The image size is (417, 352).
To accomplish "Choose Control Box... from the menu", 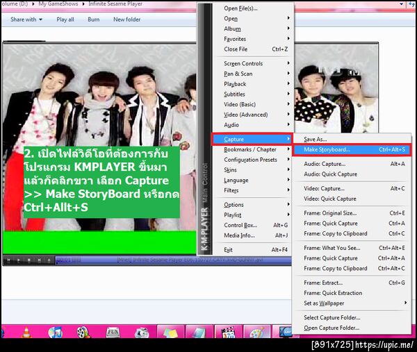I will tap(253, 225).
